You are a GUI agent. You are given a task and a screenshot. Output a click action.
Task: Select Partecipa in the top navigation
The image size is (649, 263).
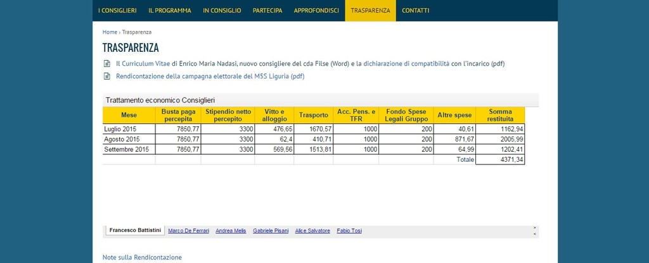click(267, 11)
